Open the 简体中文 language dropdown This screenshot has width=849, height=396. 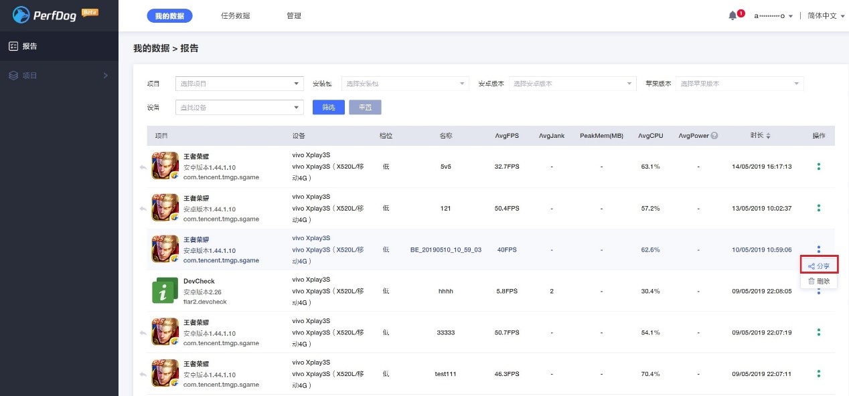point(823,15)
